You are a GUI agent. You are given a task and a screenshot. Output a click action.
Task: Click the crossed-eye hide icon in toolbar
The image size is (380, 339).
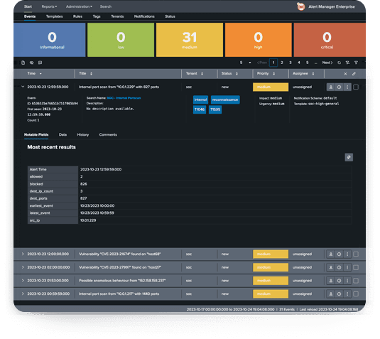click(31, 63)
